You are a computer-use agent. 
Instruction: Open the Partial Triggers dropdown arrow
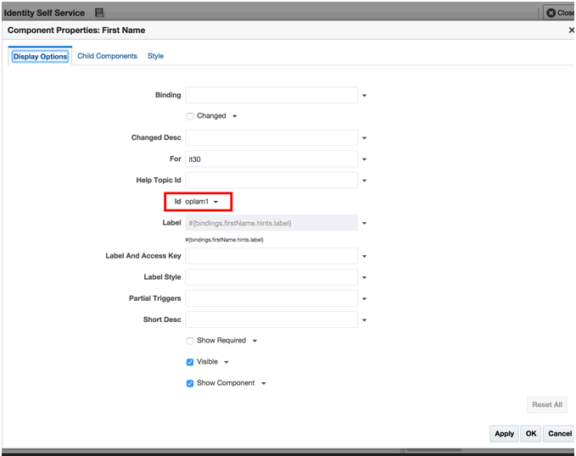tap(365, 299)
